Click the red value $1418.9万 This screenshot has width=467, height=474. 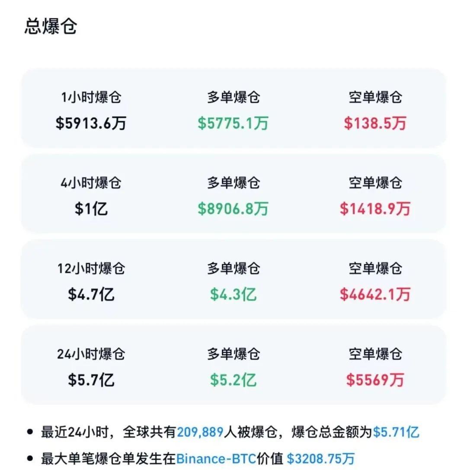click(375, 209)
